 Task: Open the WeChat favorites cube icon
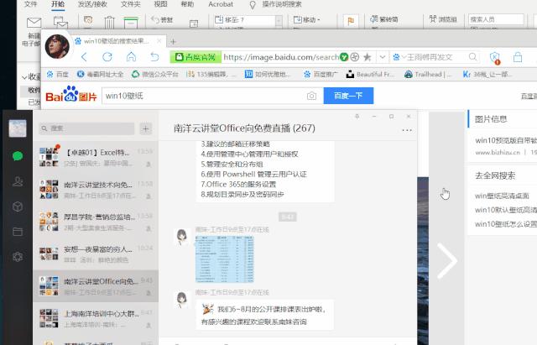(x=18, y=206)
